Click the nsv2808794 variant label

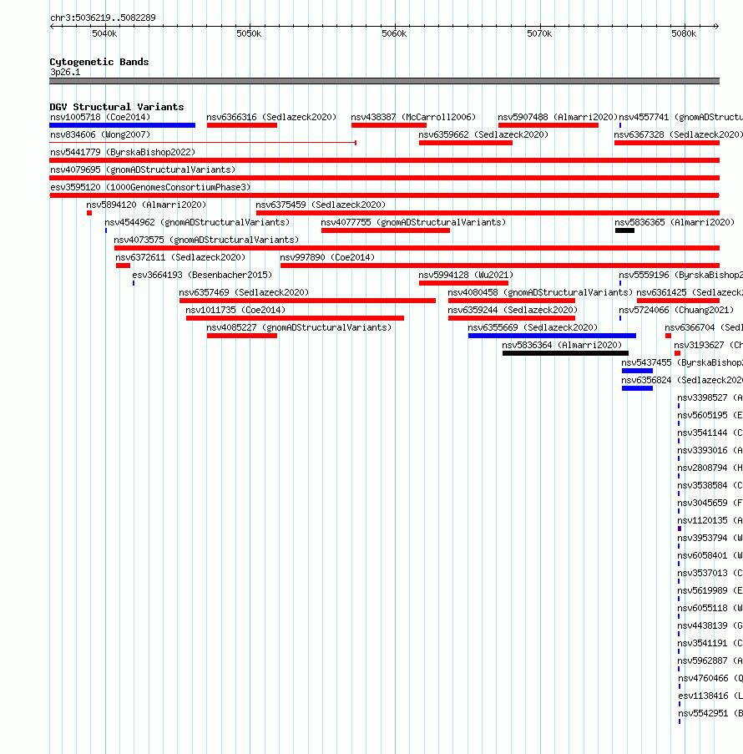coord(710,468)
